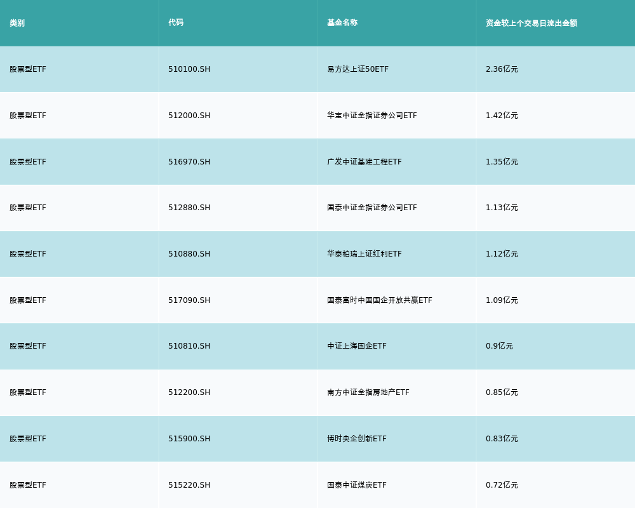Click 股票型ETF in the 517090.SH row

[x=28, y=300]
